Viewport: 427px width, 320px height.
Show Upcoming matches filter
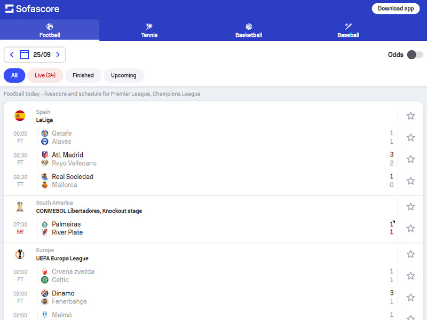coord(123,75)
